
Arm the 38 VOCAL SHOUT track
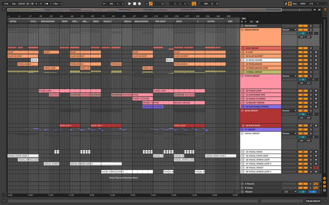click(x=316, y=168)
